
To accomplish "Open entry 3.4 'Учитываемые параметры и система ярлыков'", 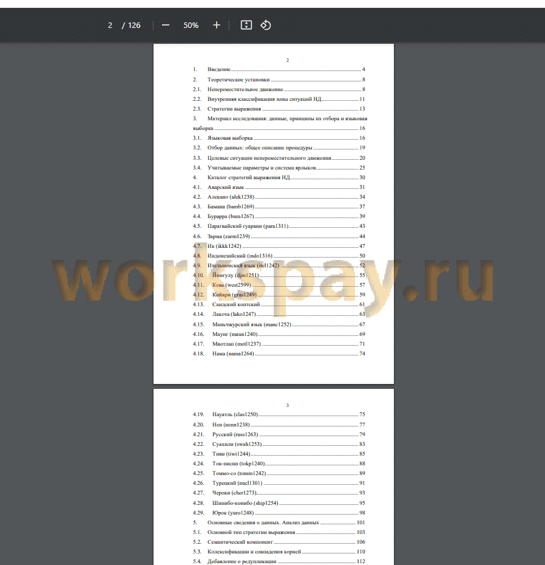I will (x=279, y=168).
